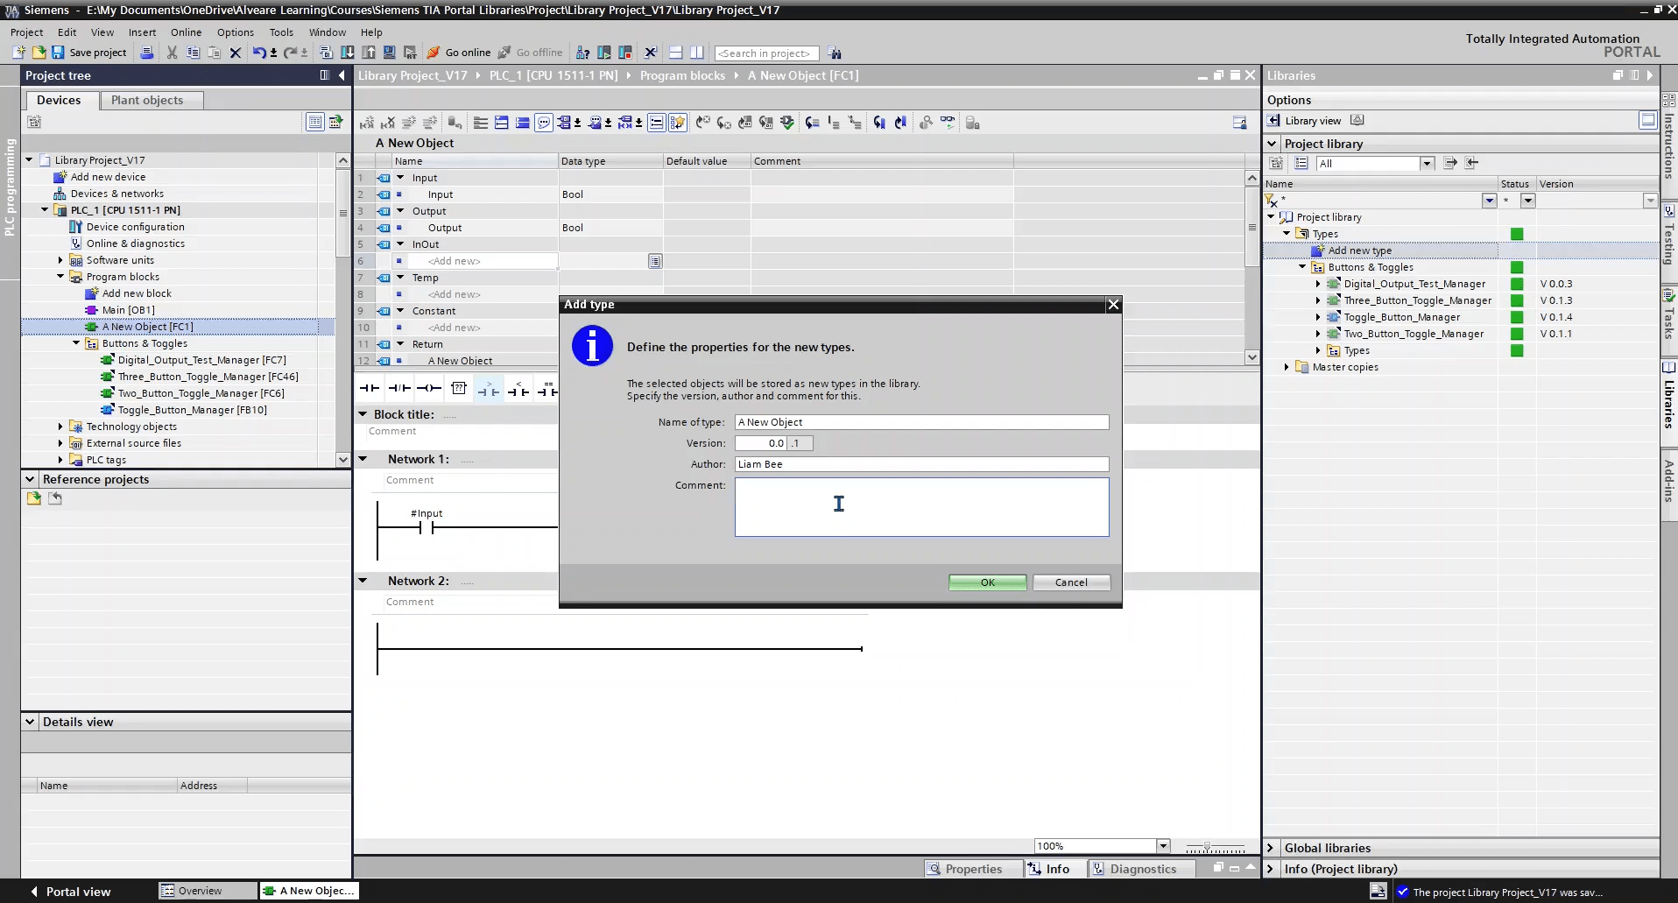Switch to the Plant objects tab

coord(147,100)
